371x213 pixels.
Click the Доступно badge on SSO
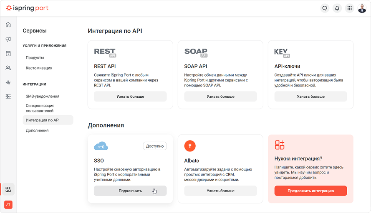[155, 146]
